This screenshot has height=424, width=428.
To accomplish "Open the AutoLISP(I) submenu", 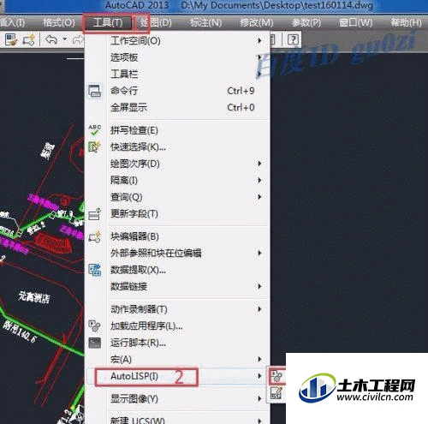I will pos(177,377).
